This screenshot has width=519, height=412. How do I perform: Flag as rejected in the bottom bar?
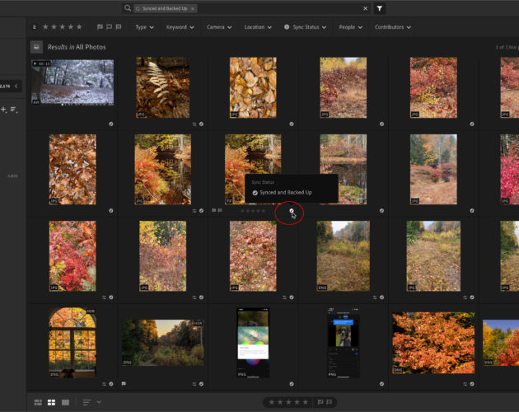pyautogui.click(x=330, y=402)
